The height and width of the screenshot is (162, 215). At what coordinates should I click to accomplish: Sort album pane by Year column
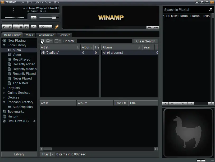[148, 47]
